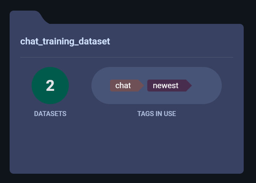256x183 pixels.
Task: Click the brown chat tag color swatch
Action: point(113,86)
